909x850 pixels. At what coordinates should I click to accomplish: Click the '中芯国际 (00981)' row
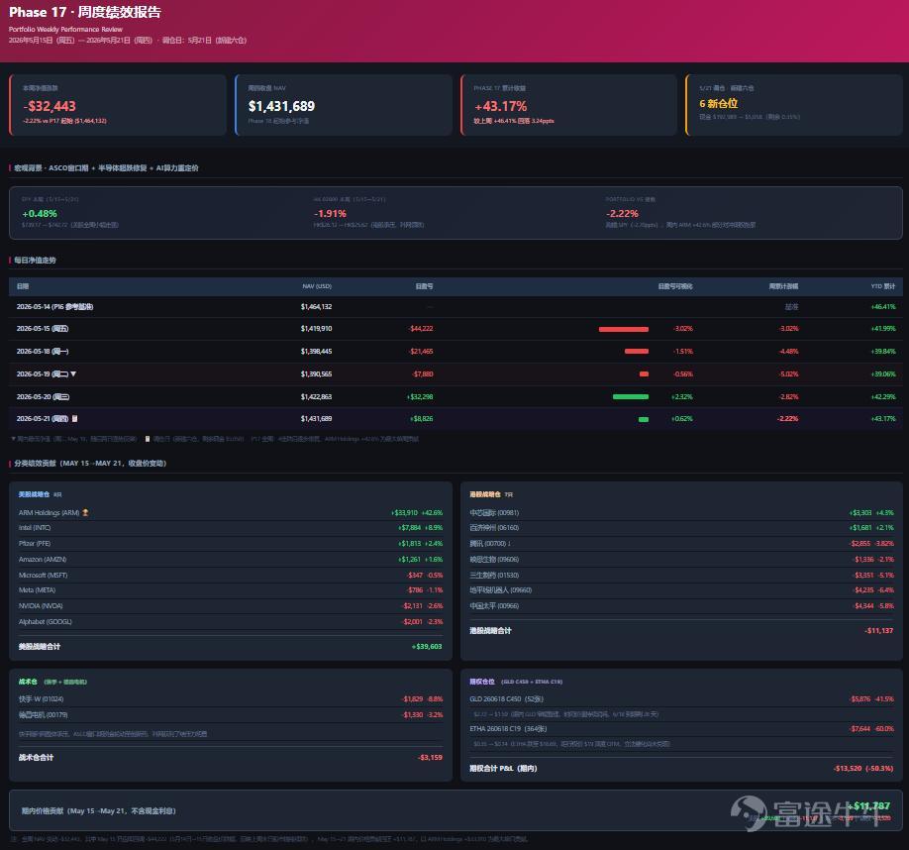[x=681, y=512]
